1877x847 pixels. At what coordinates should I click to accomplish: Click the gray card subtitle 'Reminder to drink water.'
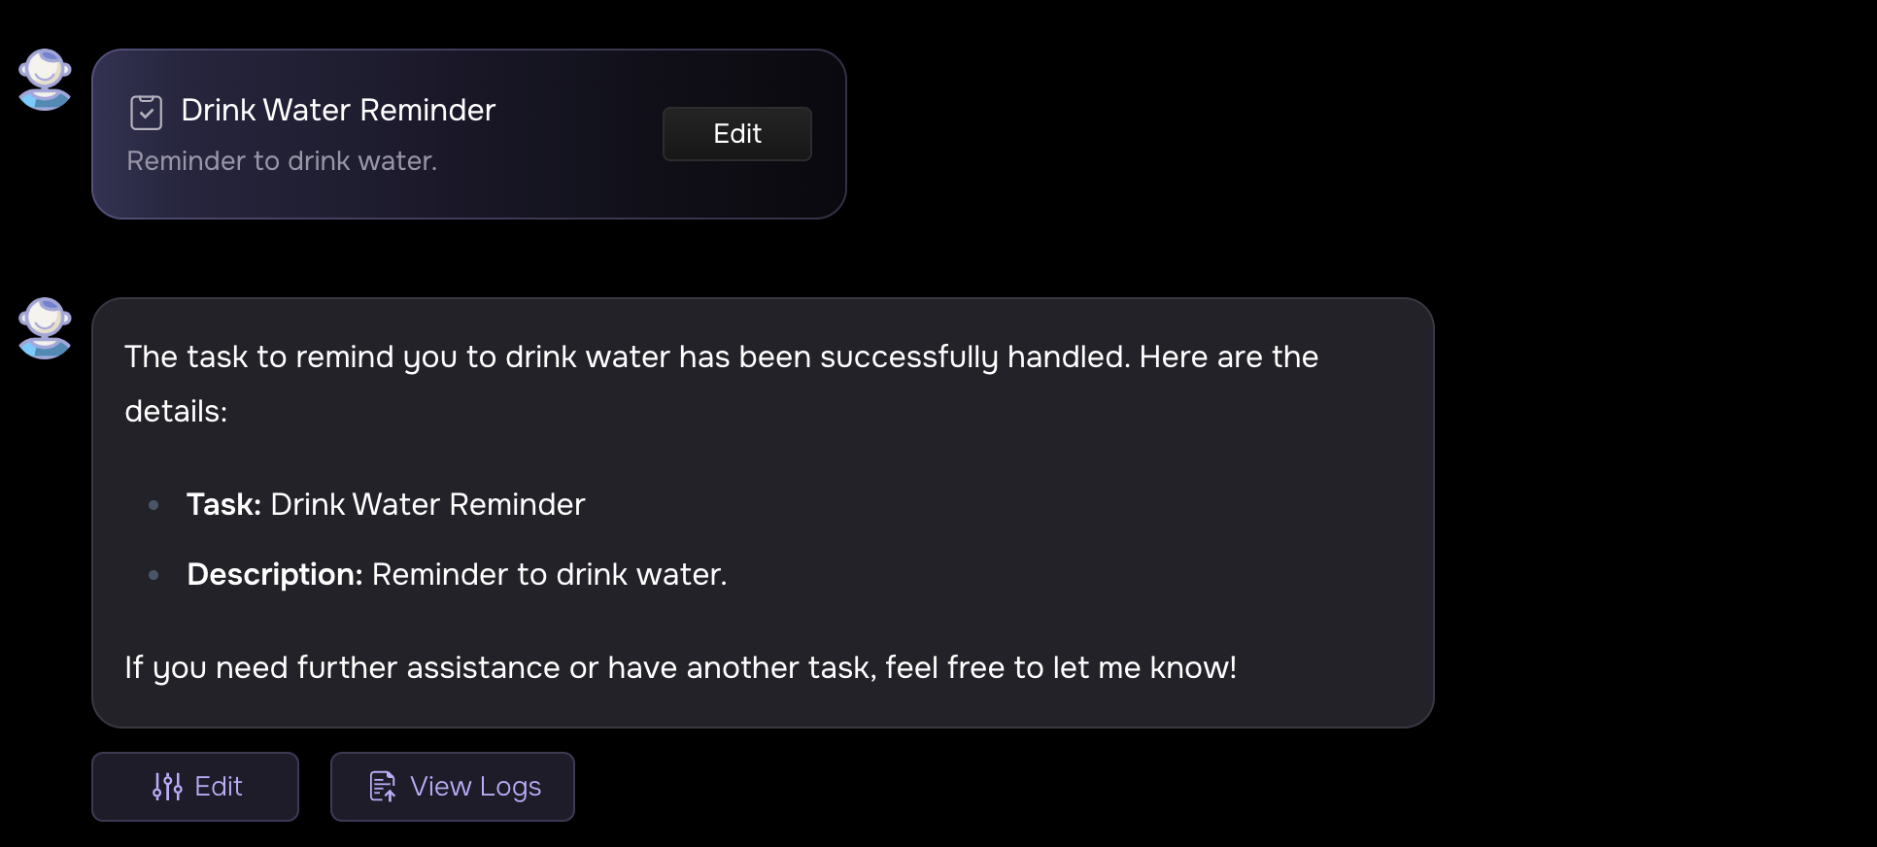282,161
